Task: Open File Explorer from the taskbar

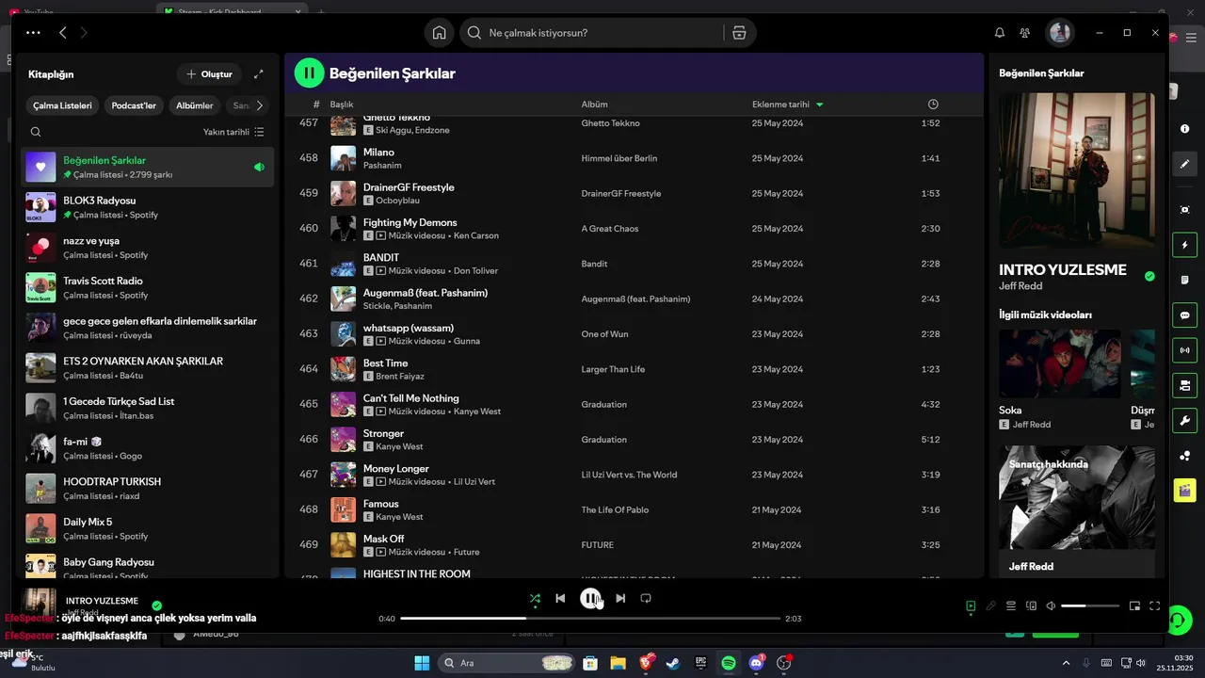Action: [x=618, y=663]
